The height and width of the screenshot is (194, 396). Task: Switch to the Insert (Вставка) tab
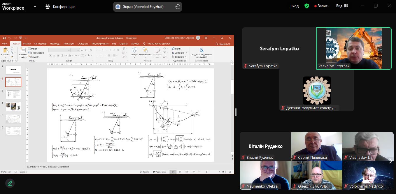(27, 44)
